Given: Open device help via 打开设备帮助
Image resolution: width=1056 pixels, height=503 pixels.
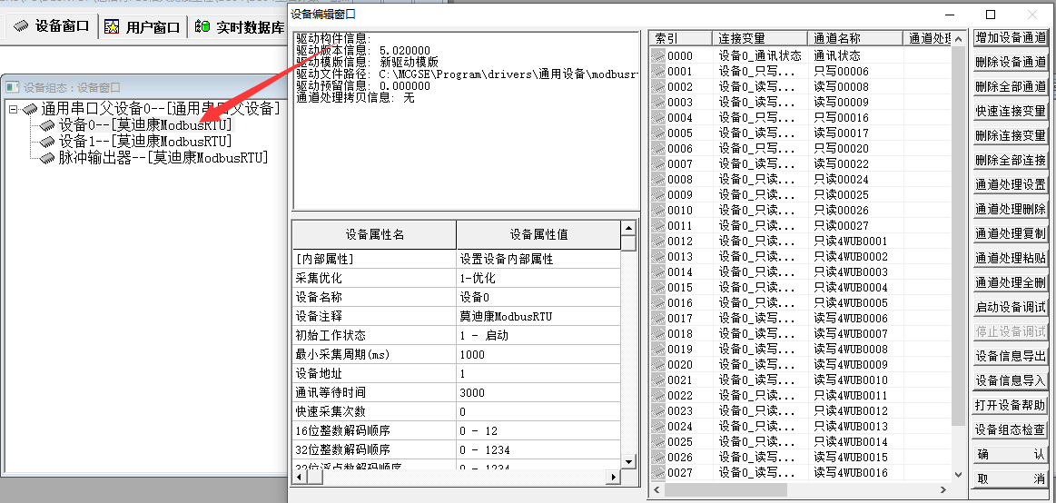Looking at the screenshot, I should point(1011,405).
